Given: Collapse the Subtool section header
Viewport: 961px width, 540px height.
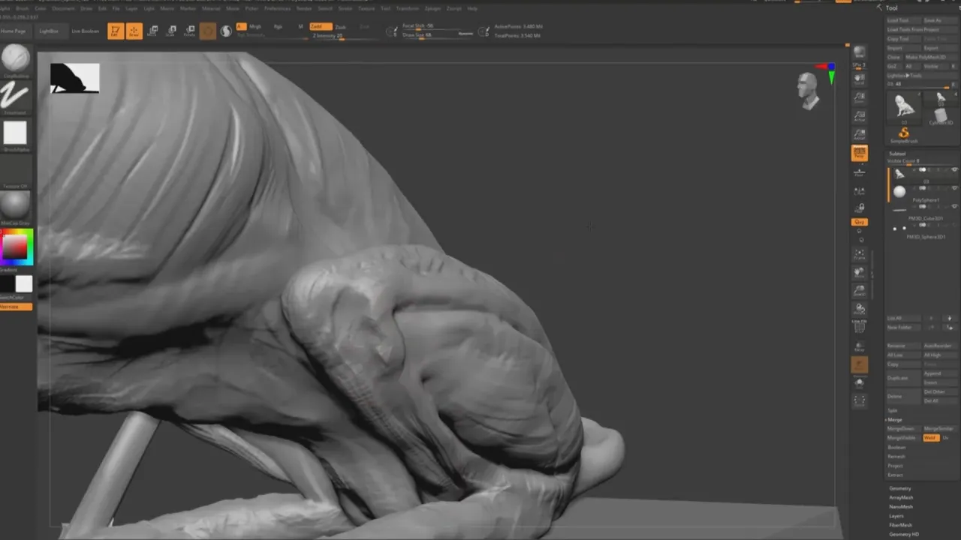Looking at the screenshot, I should (897, 153).
